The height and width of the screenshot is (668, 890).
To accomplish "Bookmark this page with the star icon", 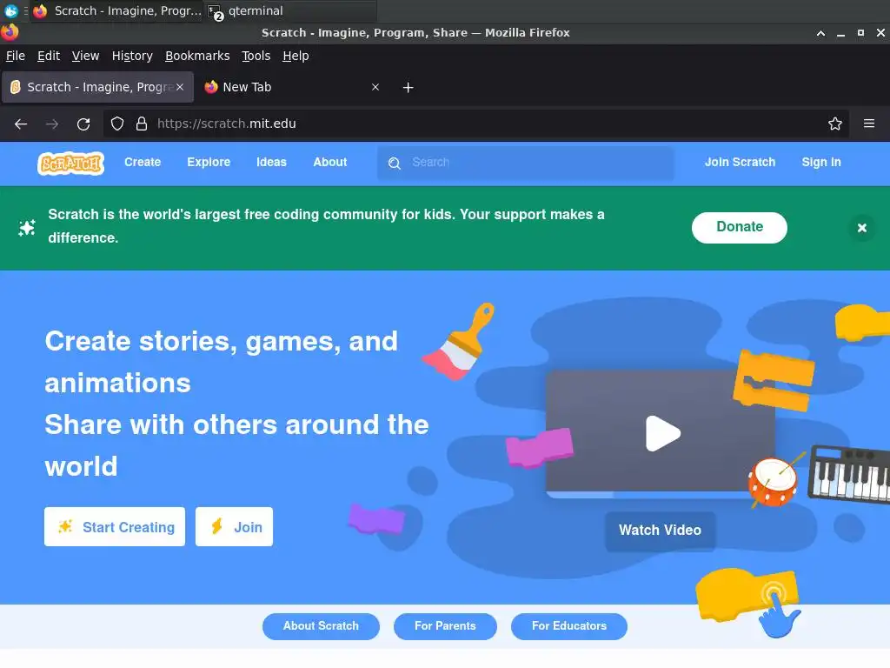I will [834, 124].
